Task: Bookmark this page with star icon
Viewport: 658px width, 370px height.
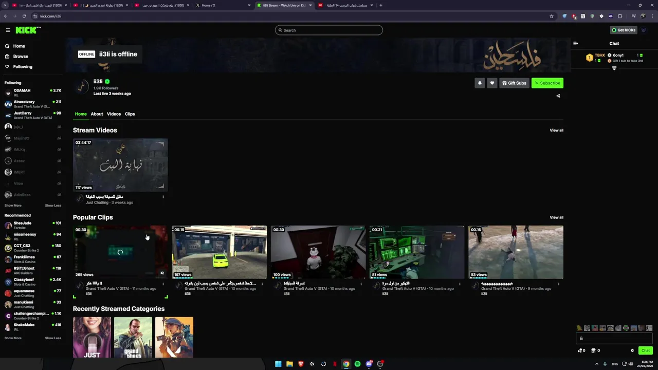Action: pos(552,16)
